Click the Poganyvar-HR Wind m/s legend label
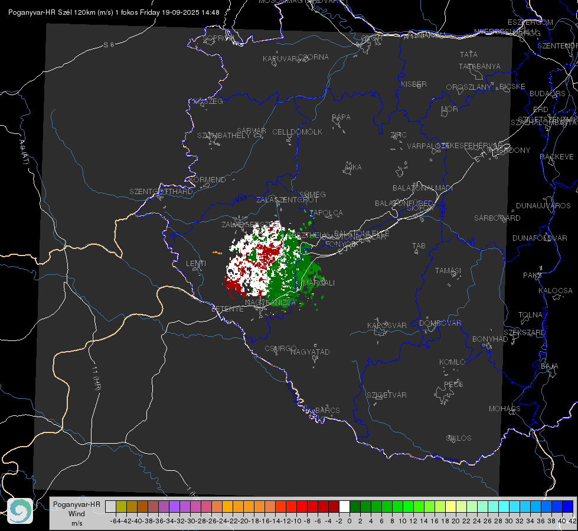This screenshot has height=531, width=578. (77, 513)
